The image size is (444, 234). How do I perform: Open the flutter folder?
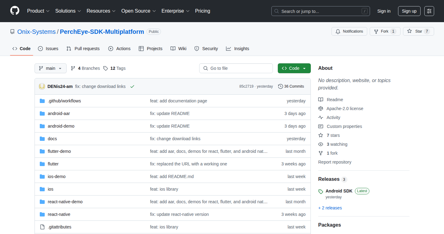(x=53, y=164)
